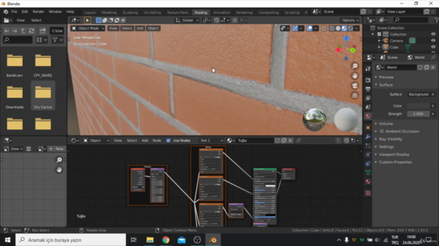Hide Collection with the eye icon
Viewport: 439px width, 246px height.
coord(433,34)
